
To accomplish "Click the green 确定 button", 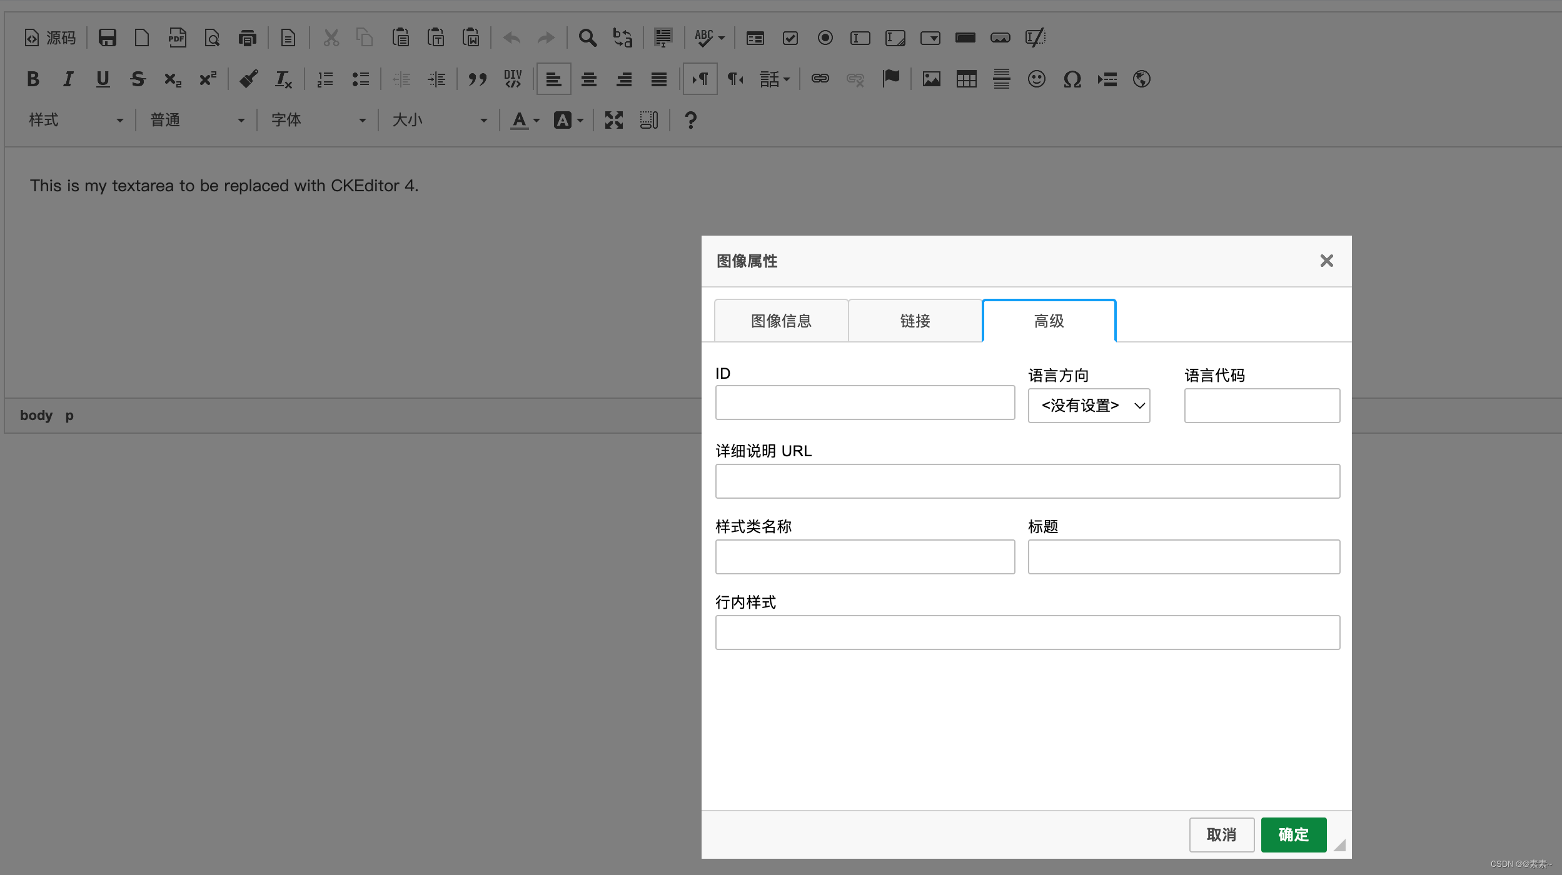I will click(1293, 834).
